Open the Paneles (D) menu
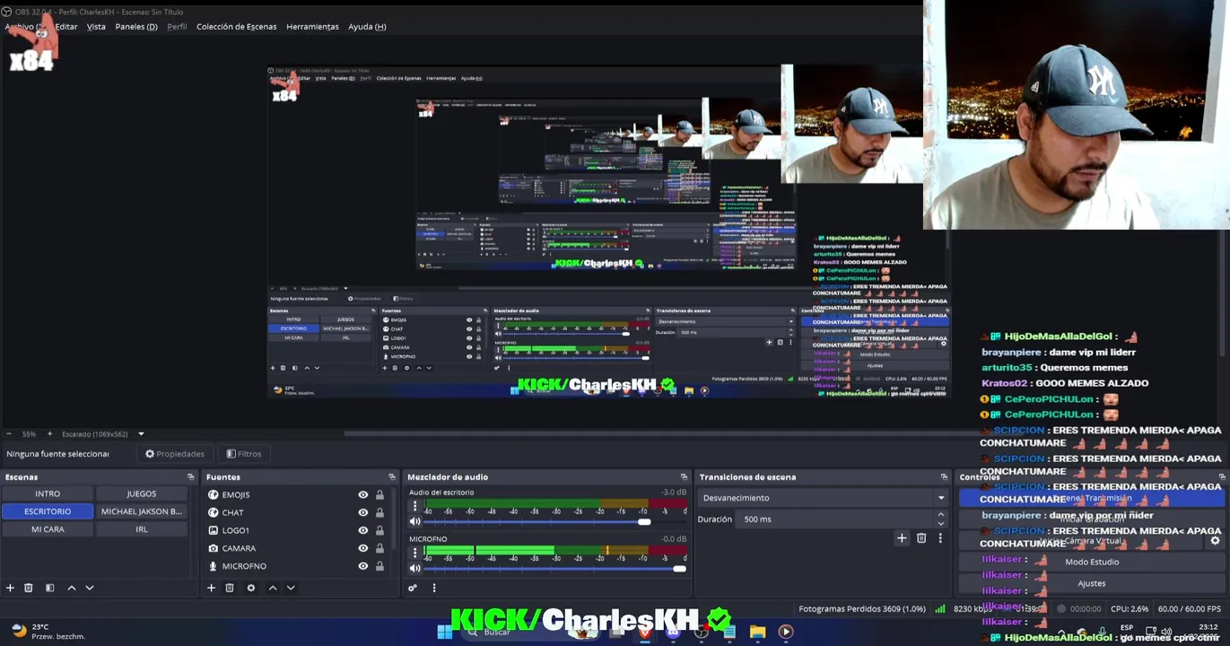Image resolution: width=1230 pixels, height=646 pixels. [x=136, y=27]
